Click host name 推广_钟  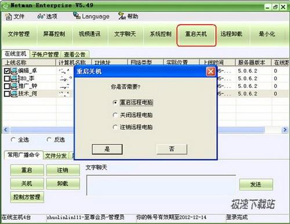[x=27, y=86]
